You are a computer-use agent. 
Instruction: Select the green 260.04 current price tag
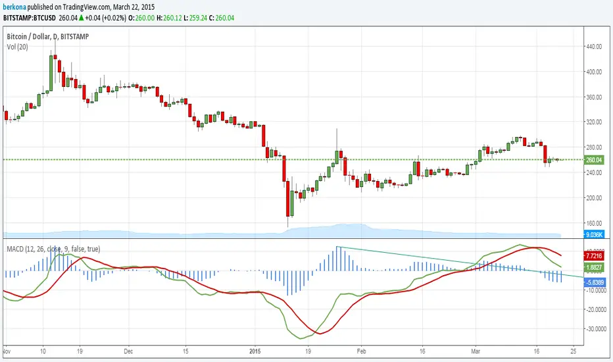click(594, 160)
